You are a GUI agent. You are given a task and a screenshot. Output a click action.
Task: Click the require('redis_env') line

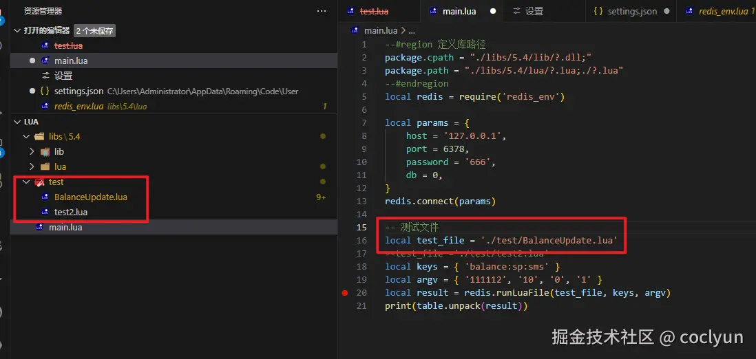[474, 96]
